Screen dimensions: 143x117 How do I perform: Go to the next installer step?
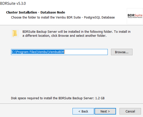click(x=105, y=111)
